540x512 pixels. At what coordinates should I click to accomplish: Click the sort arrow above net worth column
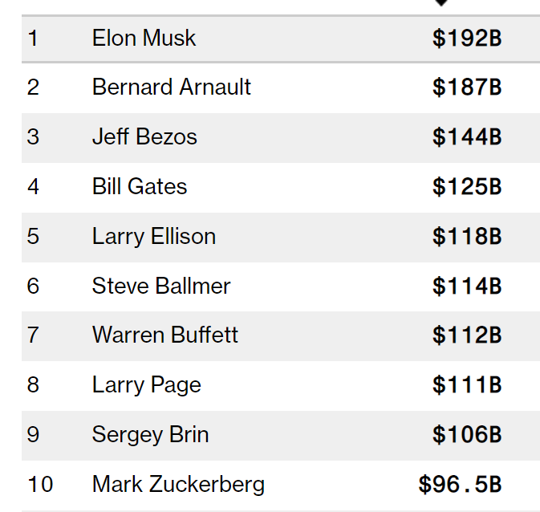tap(441, 3)
